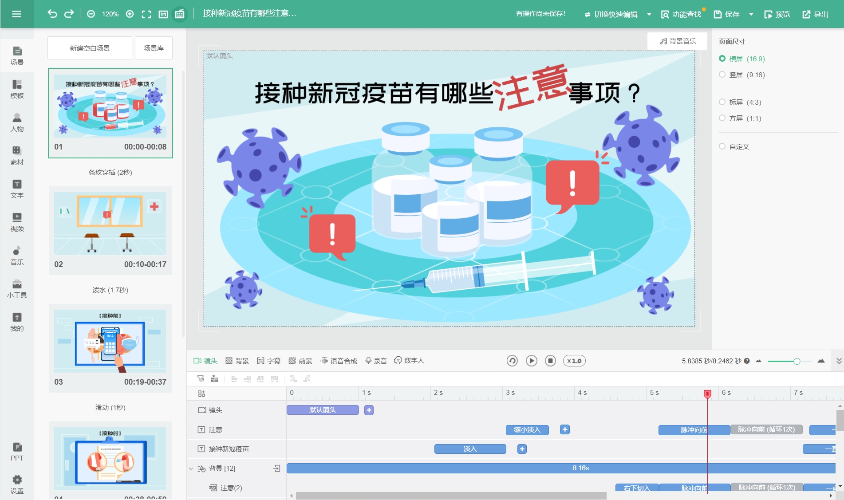844x500 pixels.
Task: Click 切换快速编辑 button
Action: (611, 14)
